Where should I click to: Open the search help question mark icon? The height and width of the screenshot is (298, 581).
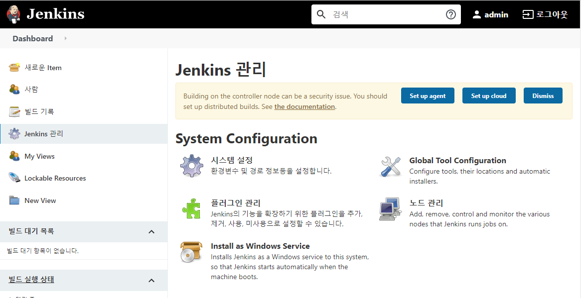click(450, 14)
